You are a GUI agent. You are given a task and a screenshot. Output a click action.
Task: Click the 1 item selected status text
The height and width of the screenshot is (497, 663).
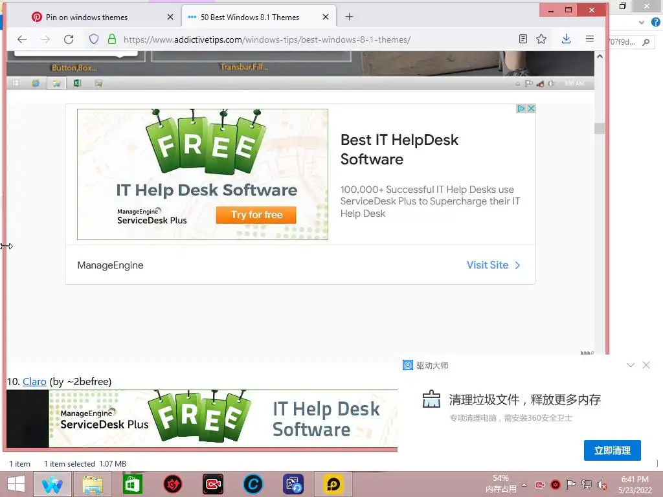85,463
